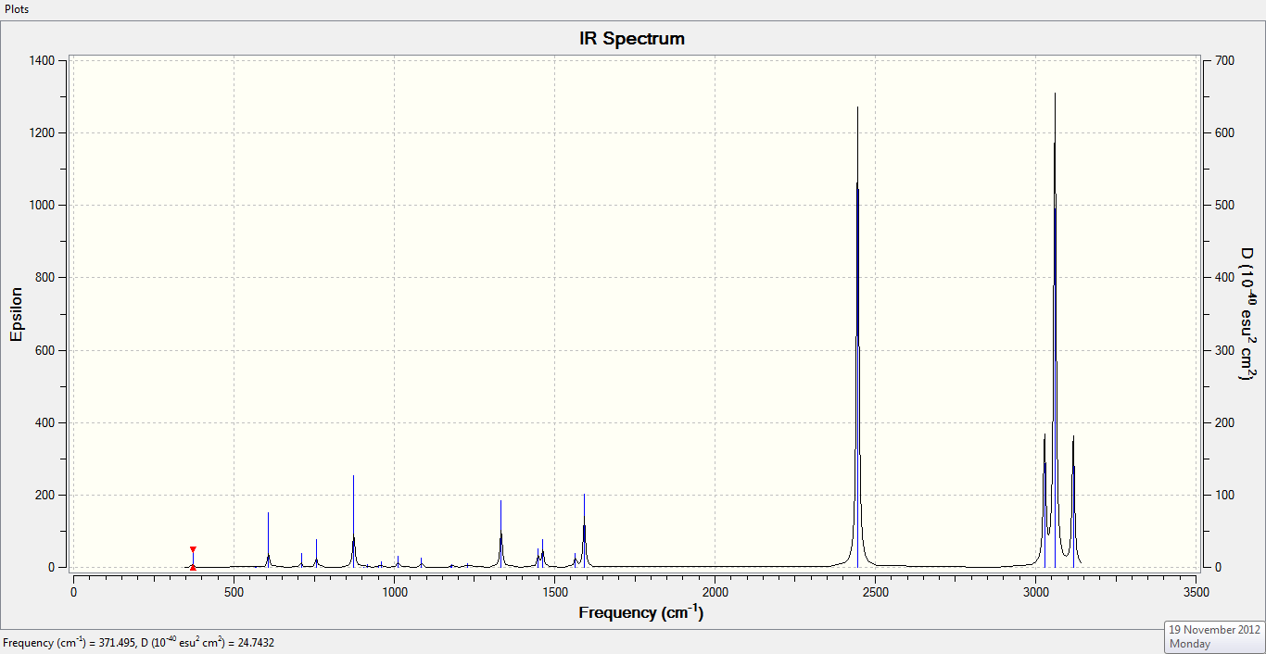The height and width of the screenshot is (654, 1266).
Task: Click the 2000 tick label on frequency axis
Action: (x=715, y=591)
